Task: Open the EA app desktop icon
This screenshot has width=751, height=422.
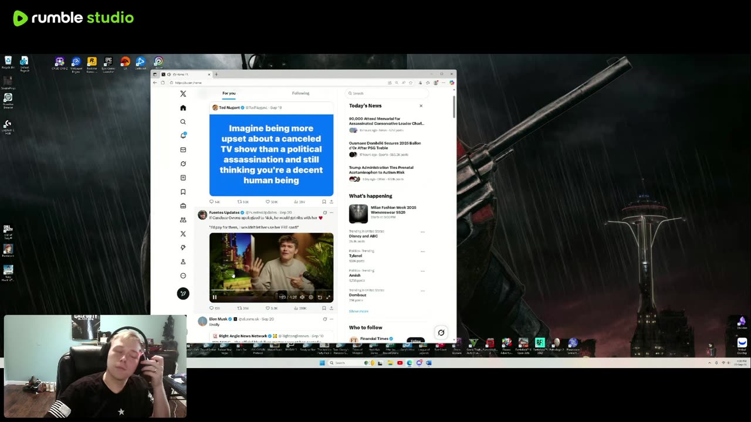Action: tap(125, 63)
